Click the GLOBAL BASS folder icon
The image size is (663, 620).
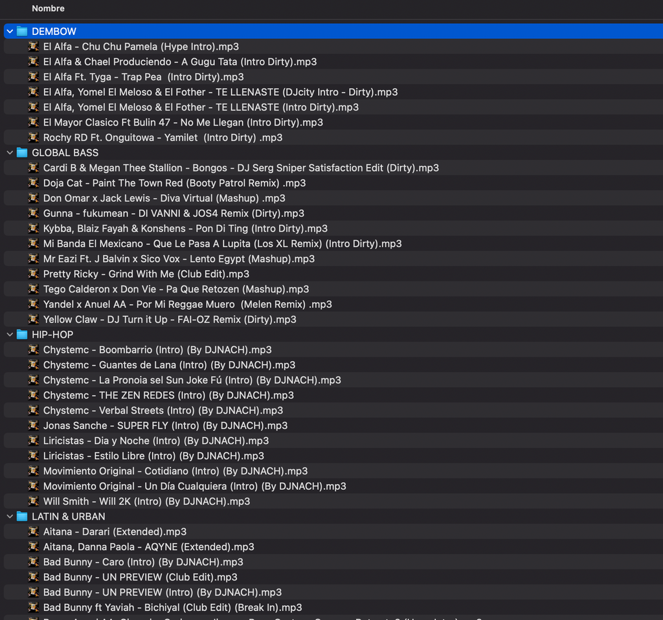point(22,153)
